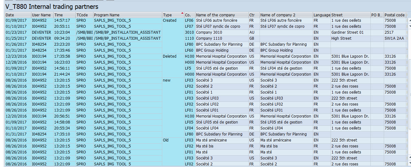This screenshot has height=167, width=411.
Task: Click time cell 10:23:04
Action: [x=64, y=32]
